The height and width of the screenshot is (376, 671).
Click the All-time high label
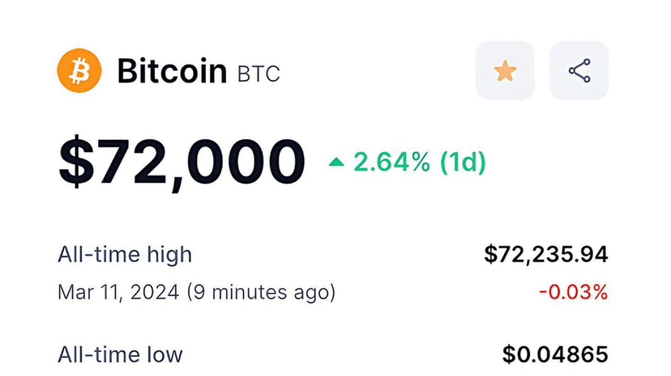(125, 255)
